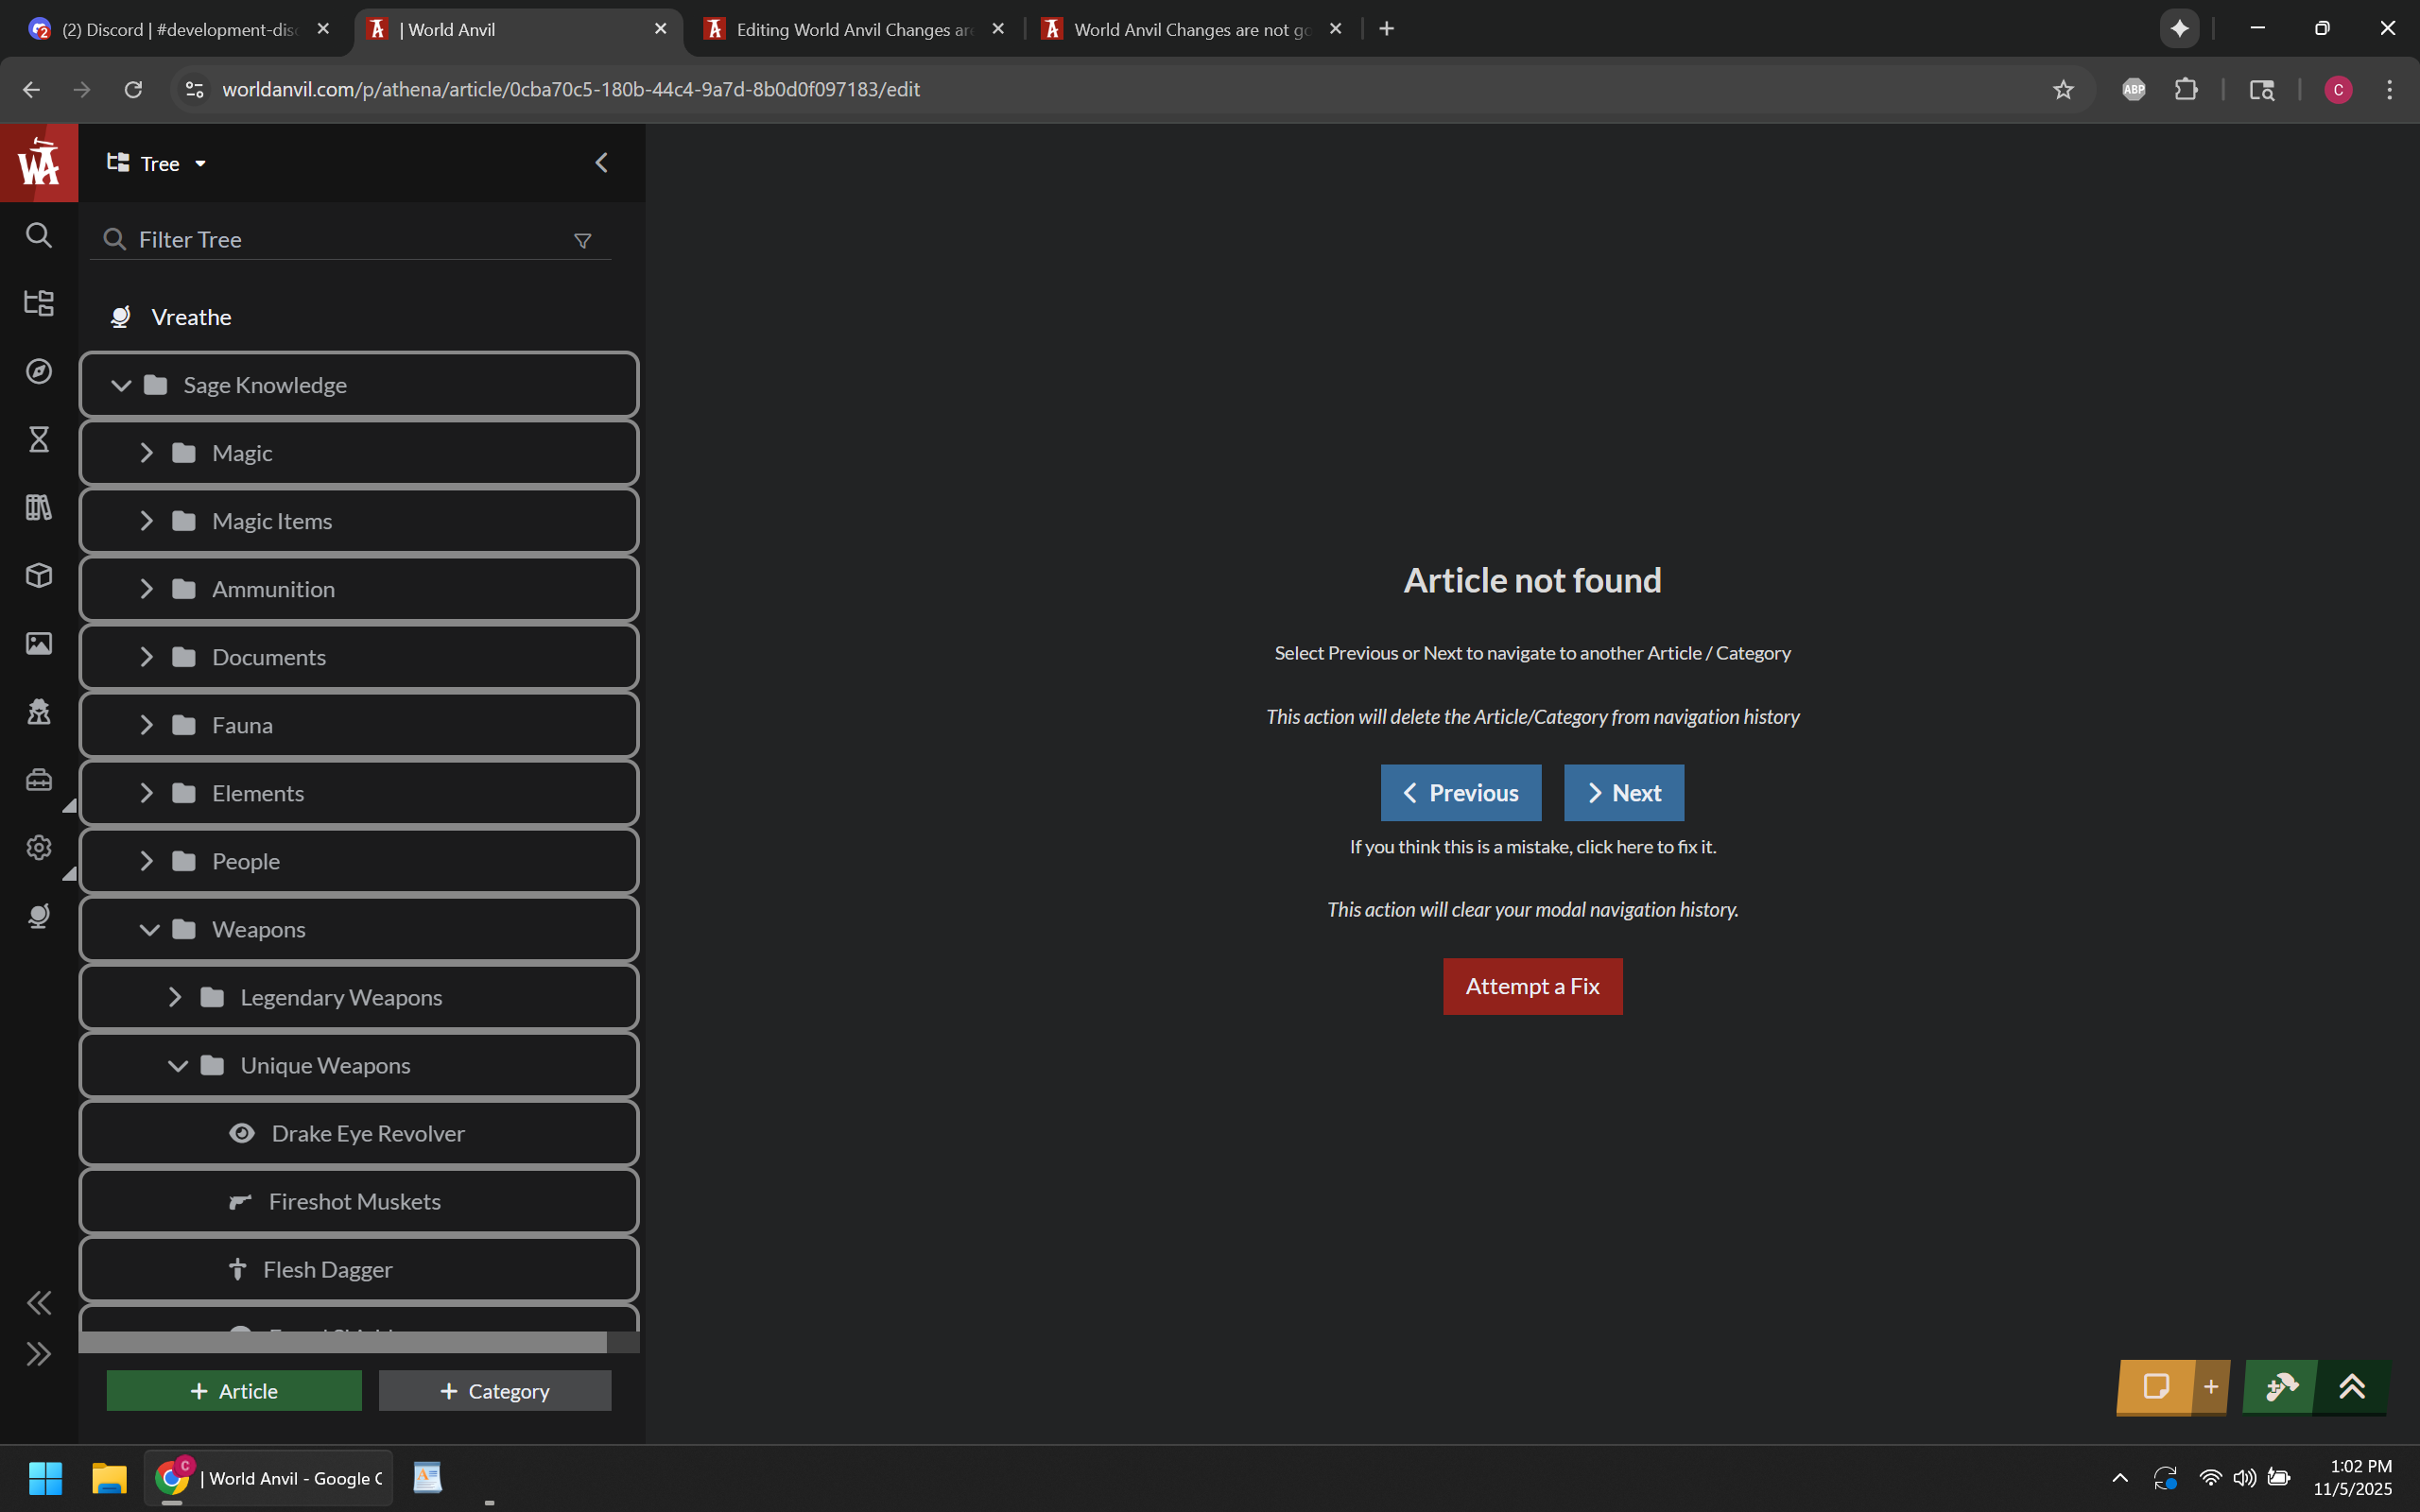The height and width of the screenshot is (1512, 2420).
Task: Switch to the Discord browser tab
Action: pyautogui.click(x=178, y=29)
